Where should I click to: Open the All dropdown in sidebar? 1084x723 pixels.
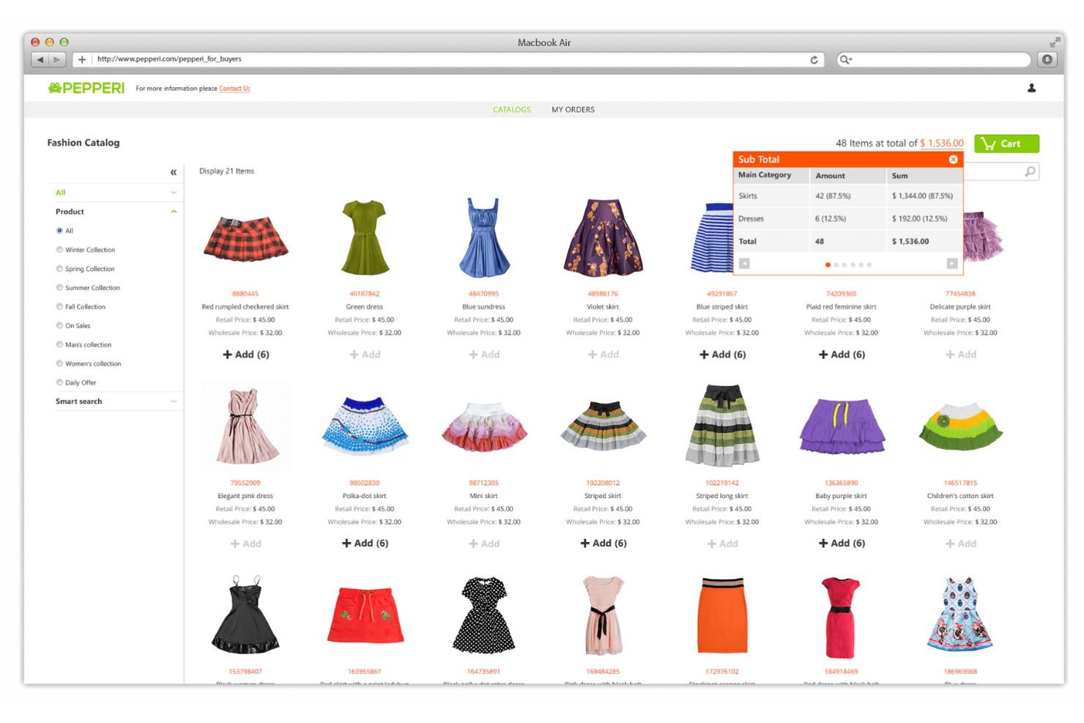[x=174, y=193]
